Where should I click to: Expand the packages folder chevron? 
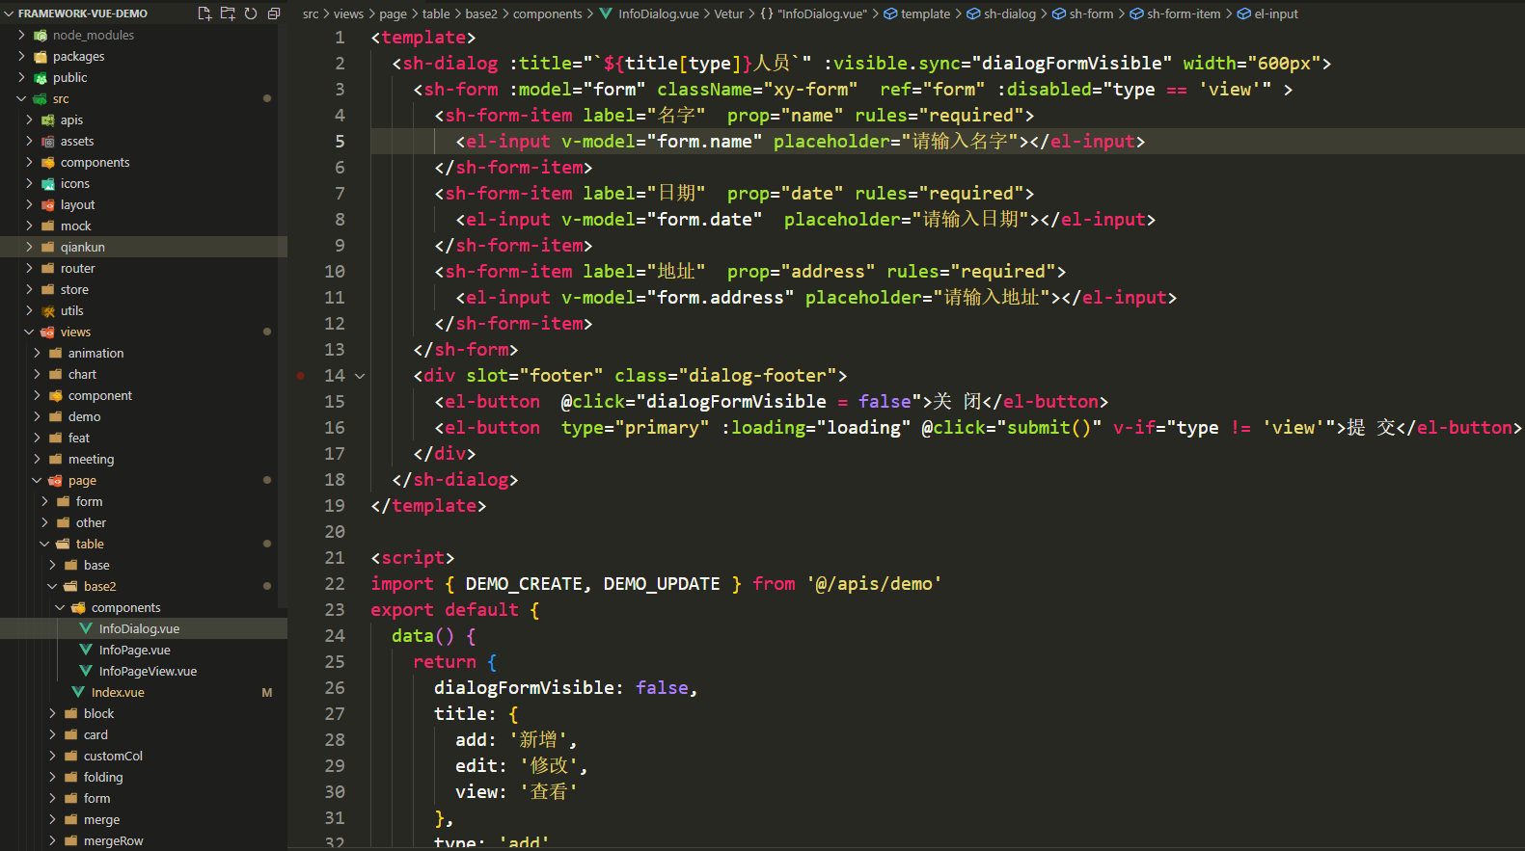tap(21, 56)
